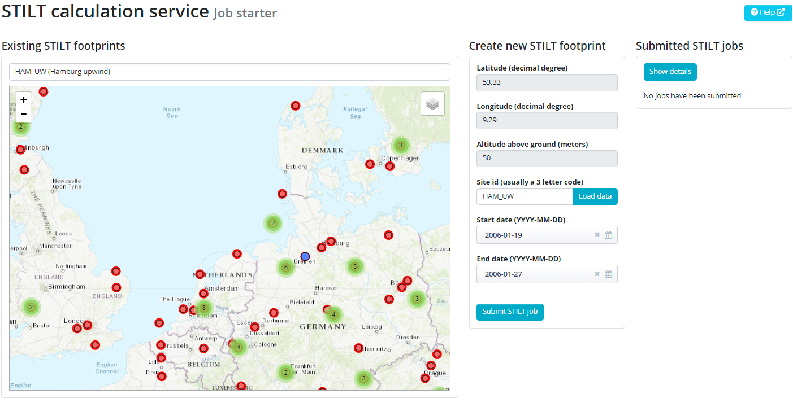The height and width of the screenshot is (407, 793).
Task: Expand the green cluster labeled 6
Action: [286, 267]
